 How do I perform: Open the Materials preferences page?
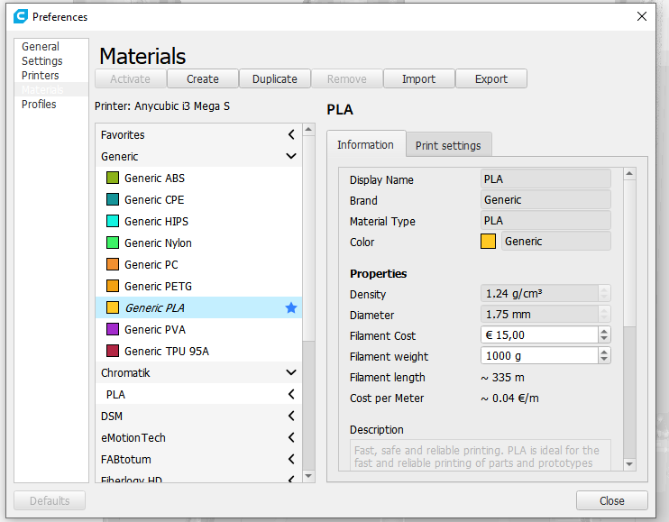[51, 89]
